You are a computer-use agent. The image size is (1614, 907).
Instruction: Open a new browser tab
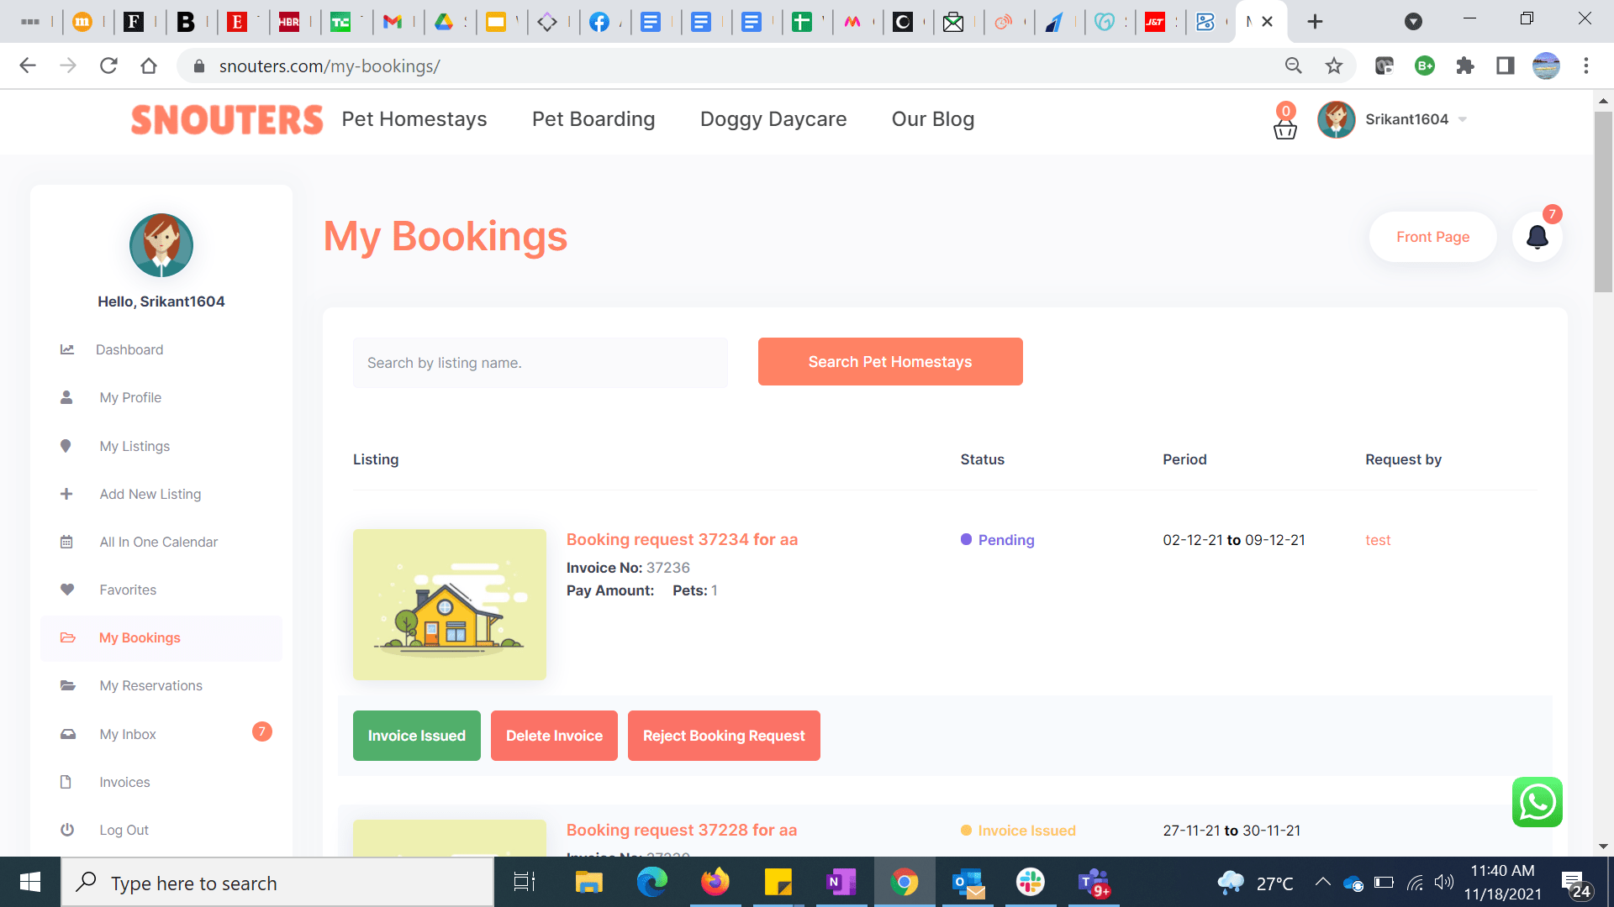[x=1316, y=22]
